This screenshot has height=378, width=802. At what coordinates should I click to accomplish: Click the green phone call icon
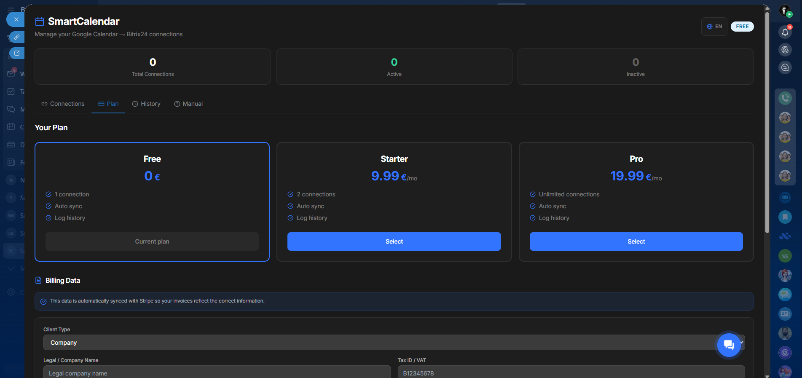[785, 98]
